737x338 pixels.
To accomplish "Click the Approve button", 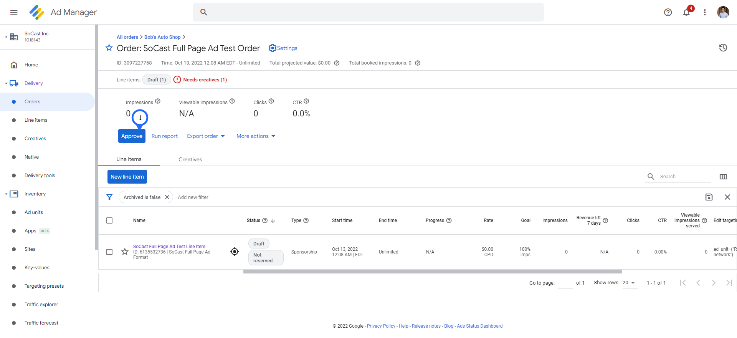I will click(132, 136).
